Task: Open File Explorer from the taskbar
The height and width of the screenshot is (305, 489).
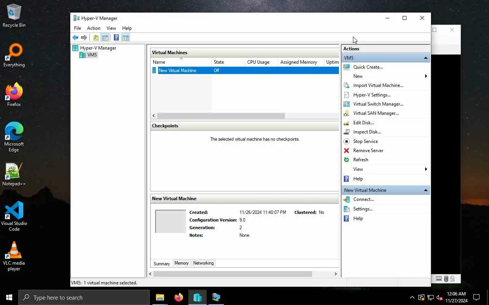Action: coord(160,297)
